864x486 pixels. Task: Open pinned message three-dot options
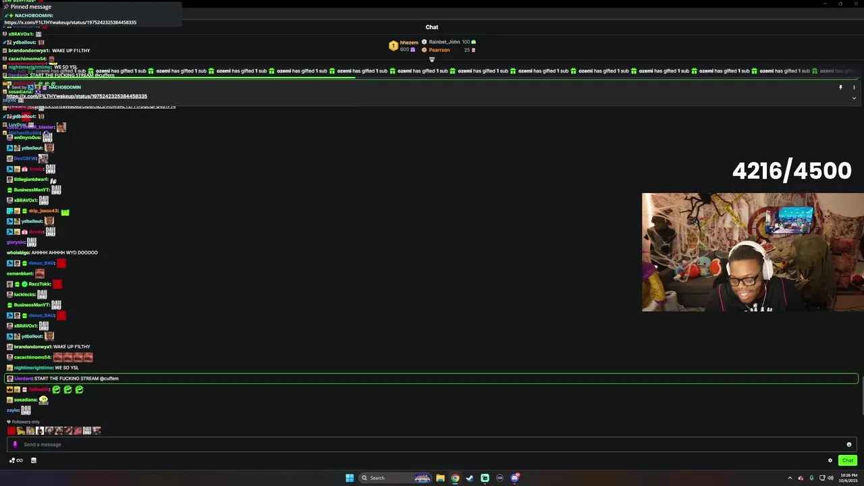[854, 87]
